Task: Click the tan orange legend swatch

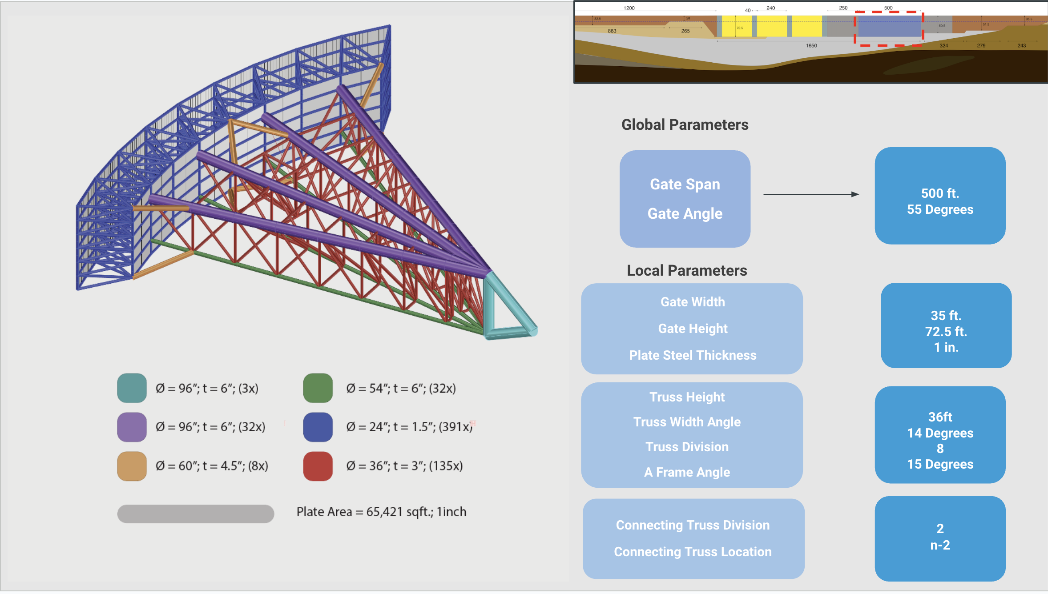Action: (x=132, y=466)
